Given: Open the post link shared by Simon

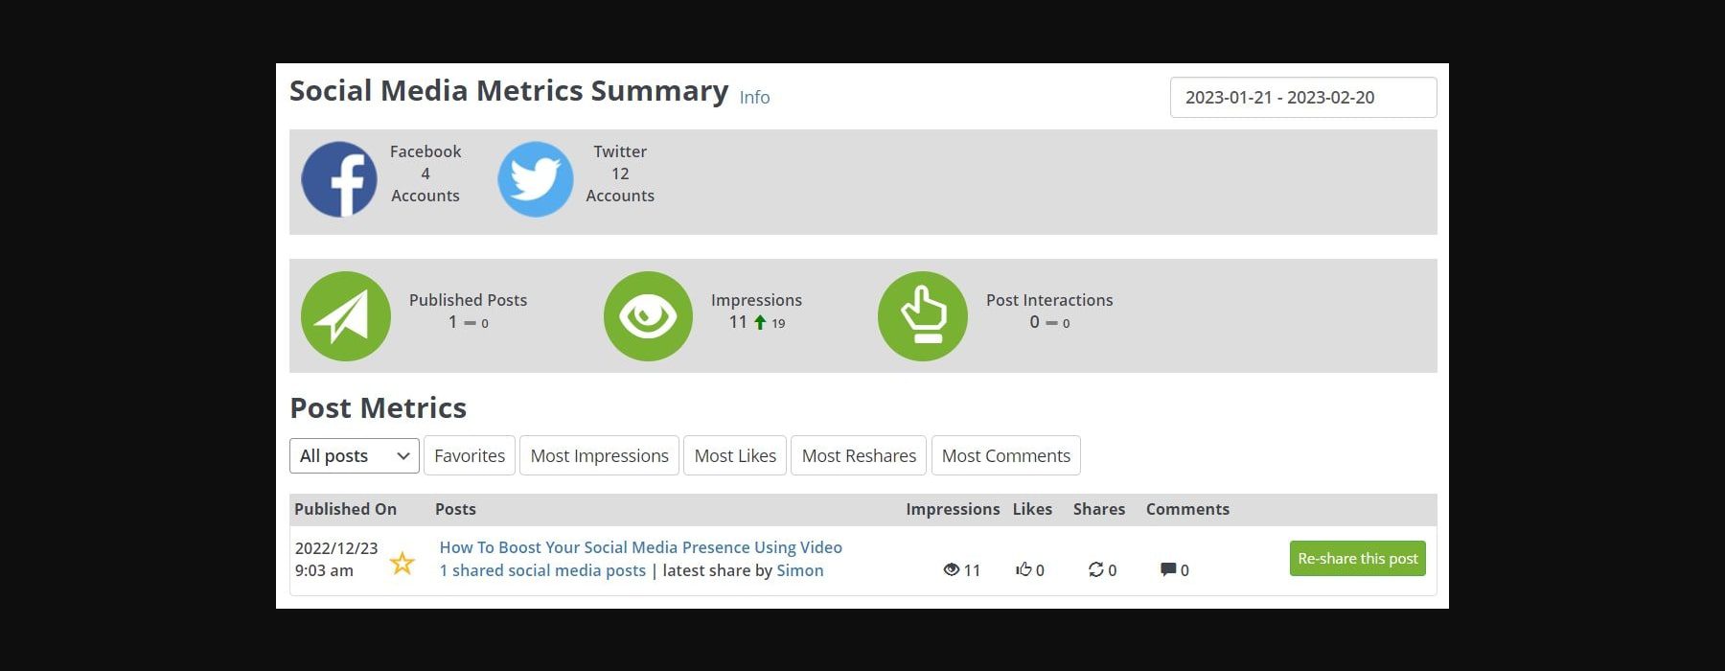Looking at the screenshot, I should [640, 546].
